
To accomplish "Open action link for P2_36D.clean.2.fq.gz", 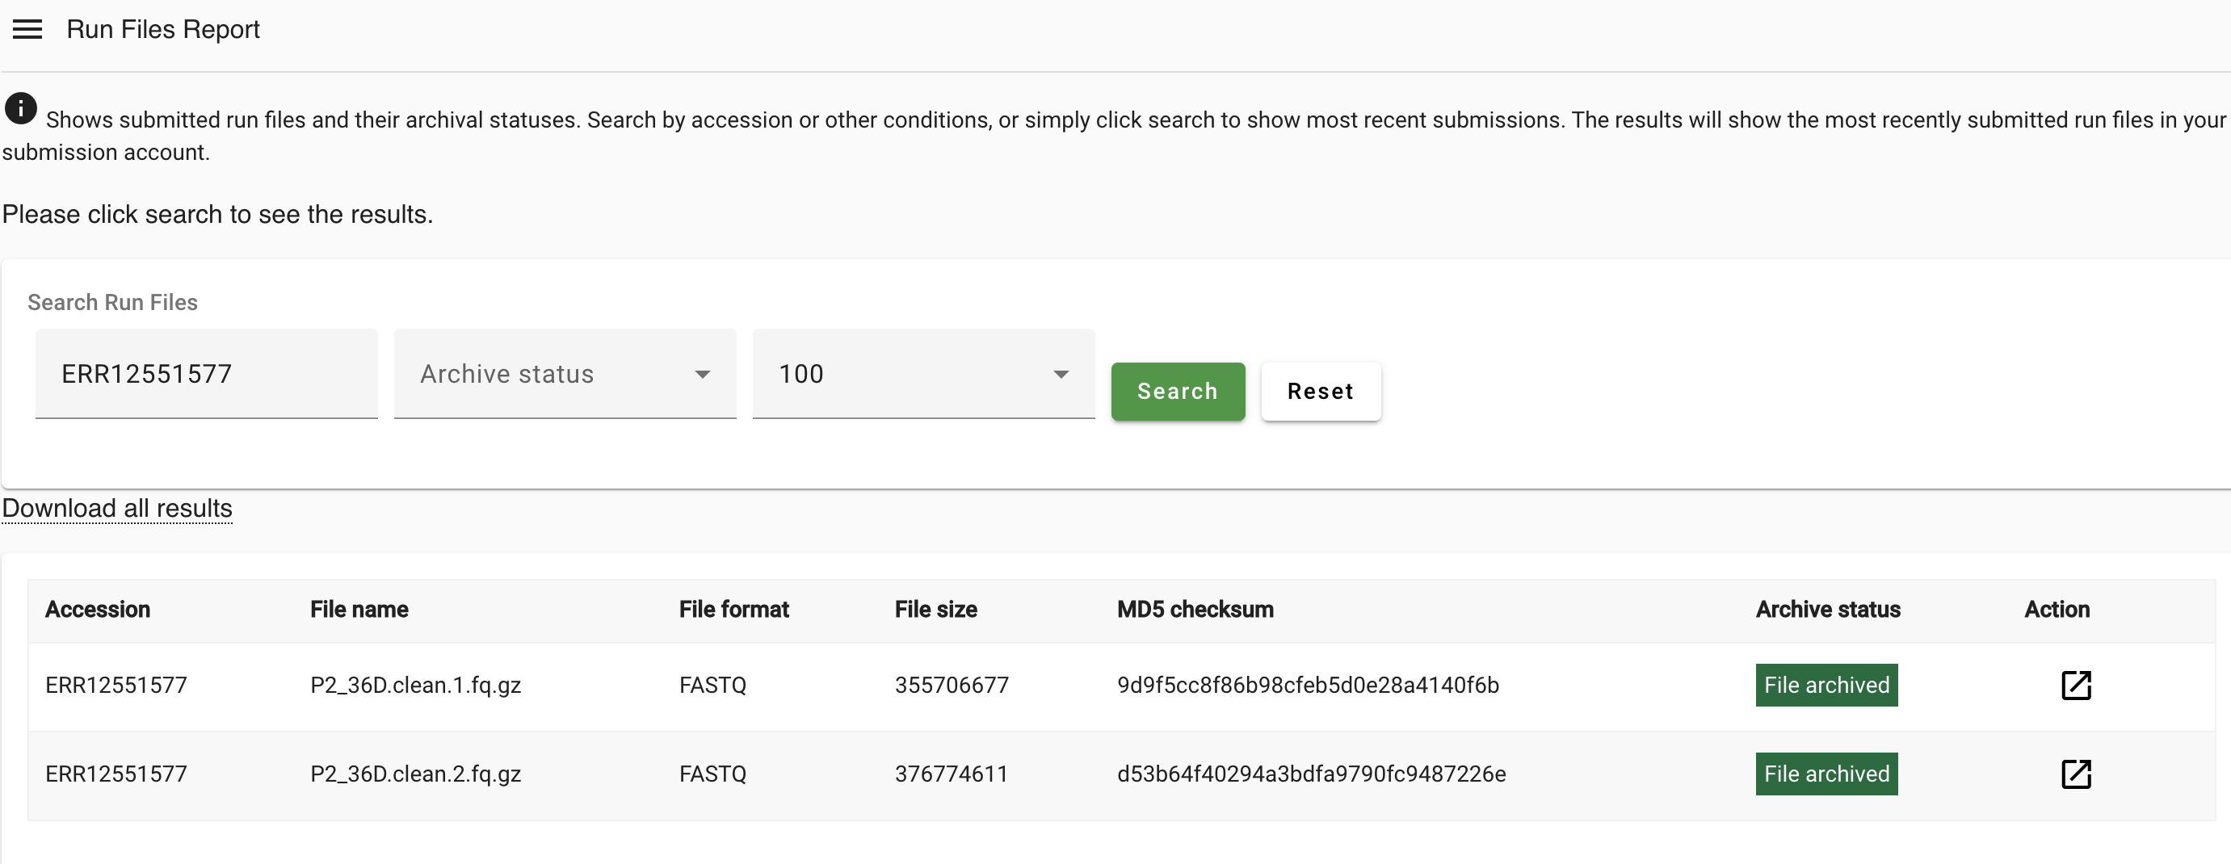I will 2075,773.
